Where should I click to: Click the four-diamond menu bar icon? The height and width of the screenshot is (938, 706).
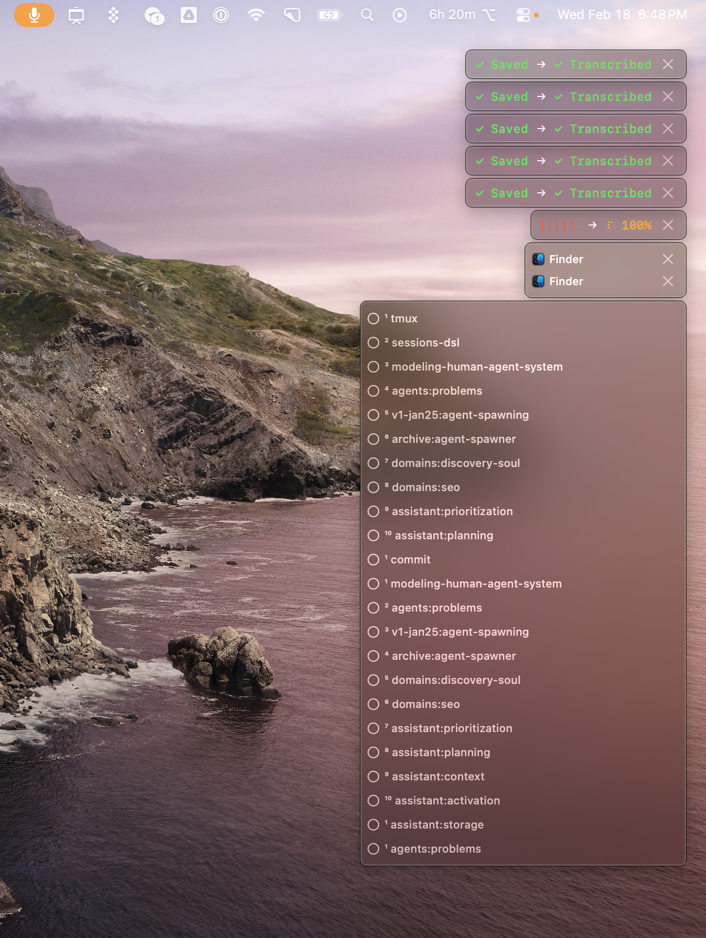coord(113,15)
